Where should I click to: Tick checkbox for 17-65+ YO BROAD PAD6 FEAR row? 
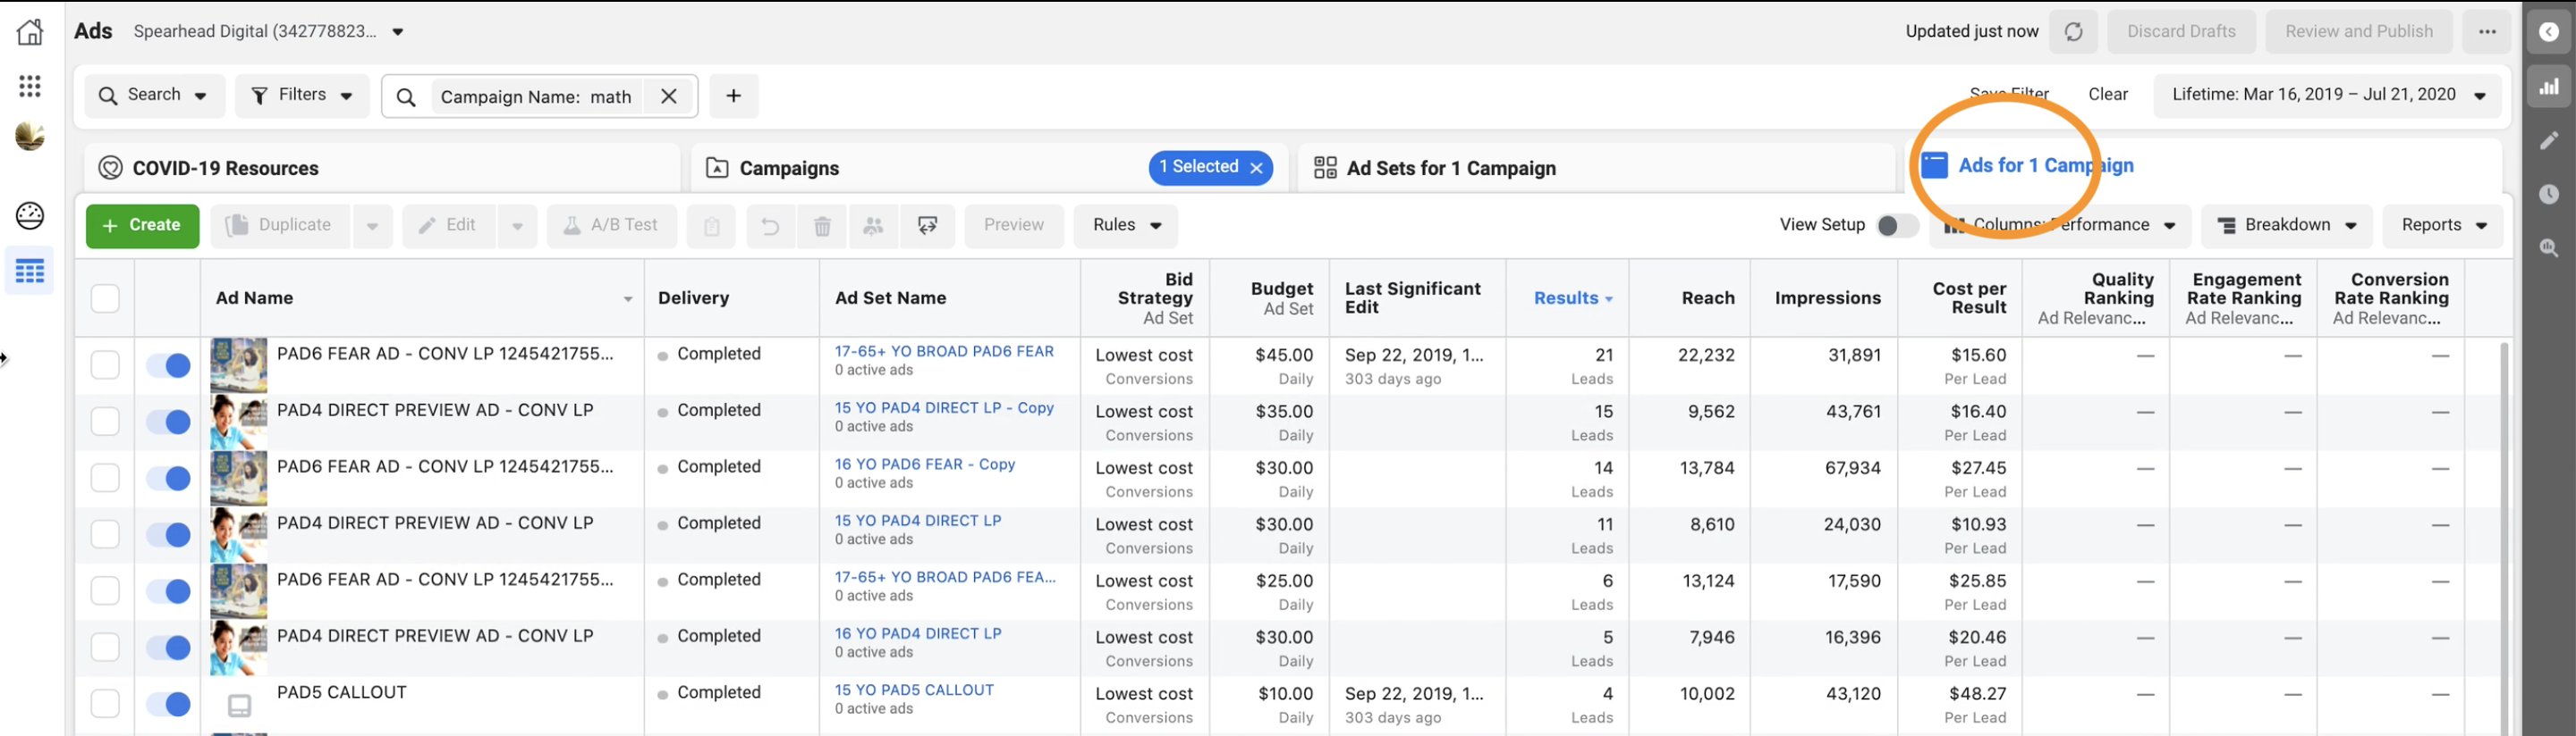coord(105,364)
